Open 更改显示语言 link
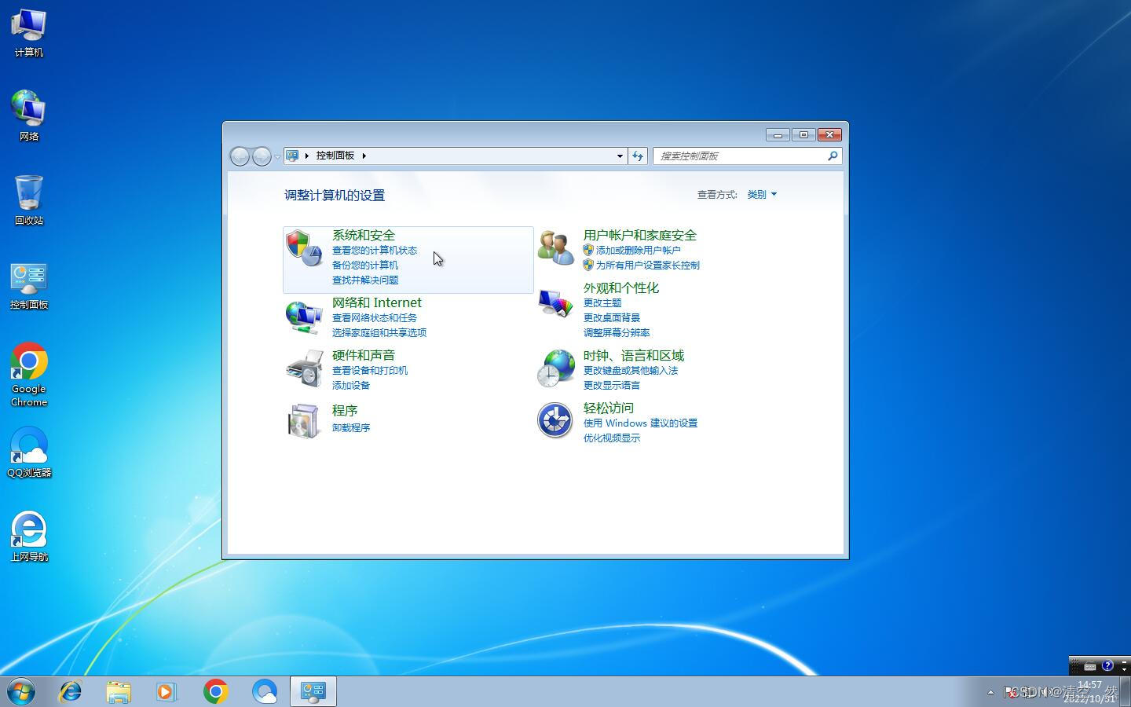This screenshot has height=707, width=1131. click(x=612, y=385)
